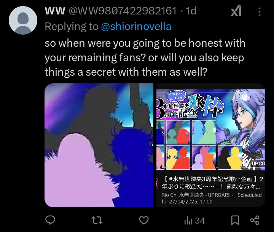
Task: Open view count analytics showing 34
Action: [x=194, y=221]
